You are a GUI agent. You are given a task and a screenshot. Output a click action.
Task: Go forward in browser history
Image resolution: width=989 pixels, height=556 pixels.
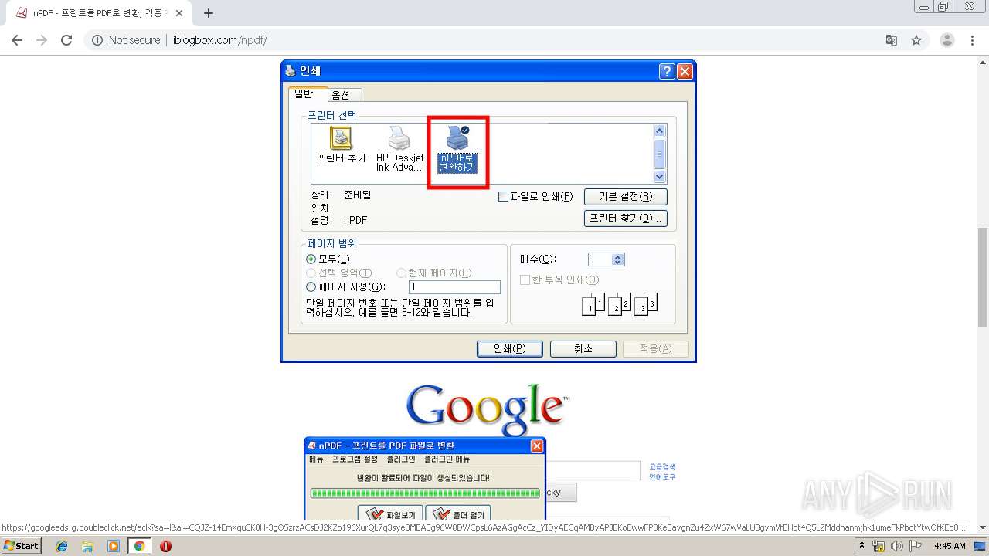42,40
